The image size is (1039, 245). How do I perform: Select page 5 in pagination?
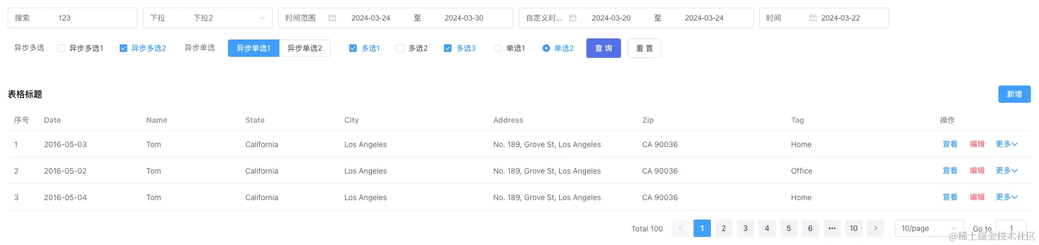[x=789, y=228]
